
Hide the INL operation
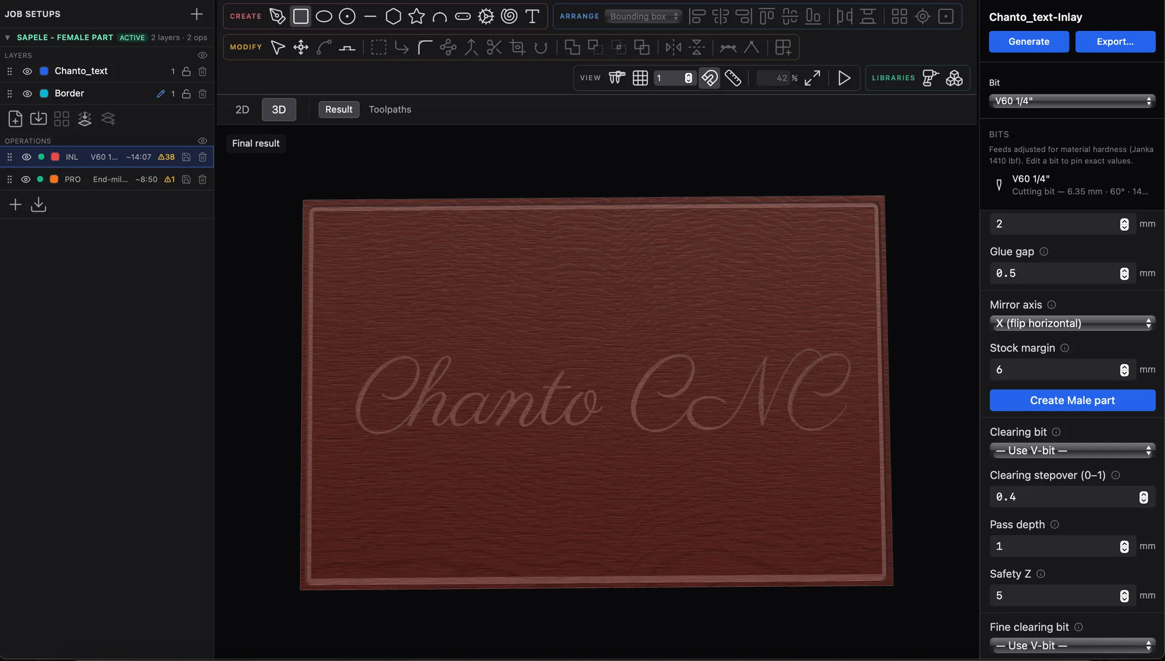(x=26, y=157)
